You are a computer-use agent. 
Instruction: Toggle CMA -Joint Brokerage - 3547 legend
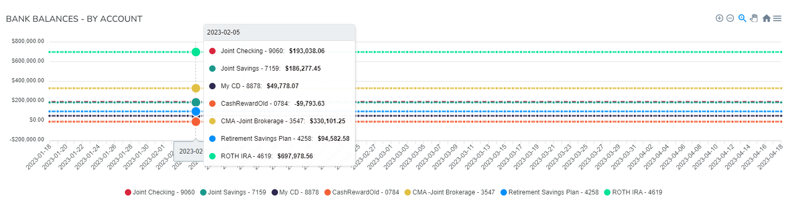coord(449,192)
